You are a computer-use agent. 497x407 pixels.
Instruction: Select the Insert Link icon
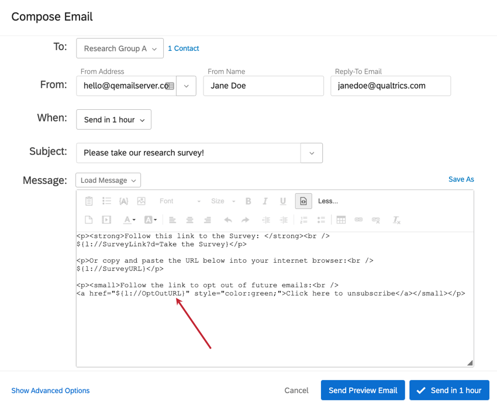tap(358, 220)
